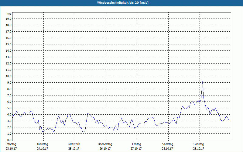This screenshot has height=152, width=243.
Task: Click the 15,0 y-axis label
Action: click(9, 44)
